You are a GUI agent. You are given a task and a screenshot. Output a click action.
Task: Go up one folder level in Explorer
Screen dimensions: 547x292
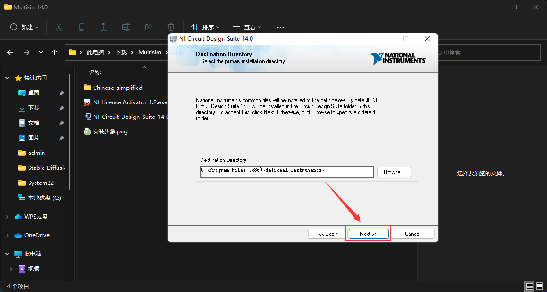pyautogui.click(x=54, y=52)
